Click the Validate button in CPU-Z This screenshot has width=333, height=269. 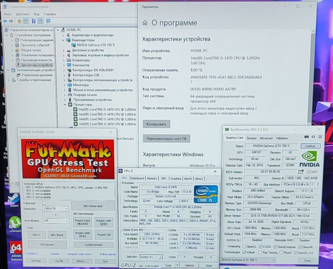click(189, 266)
